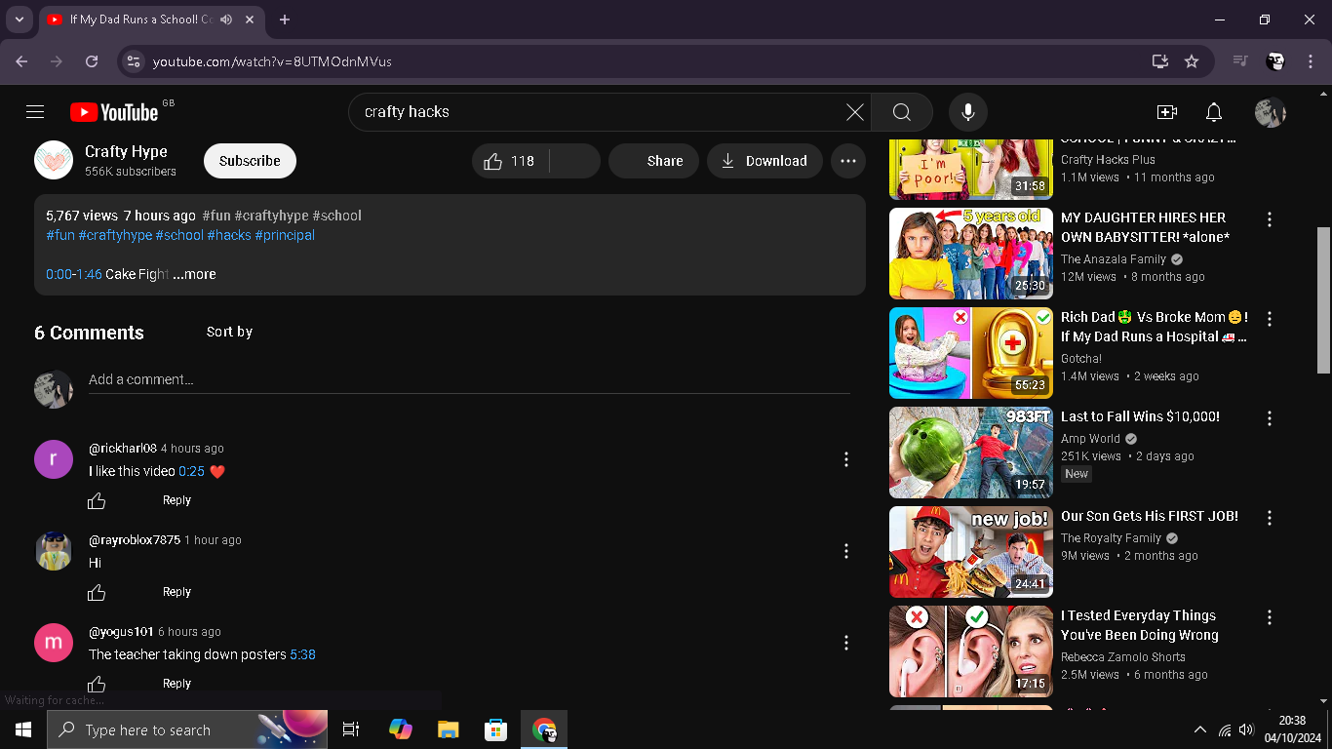
Task: Like the video with 118 likes
Action: point(510,161)
